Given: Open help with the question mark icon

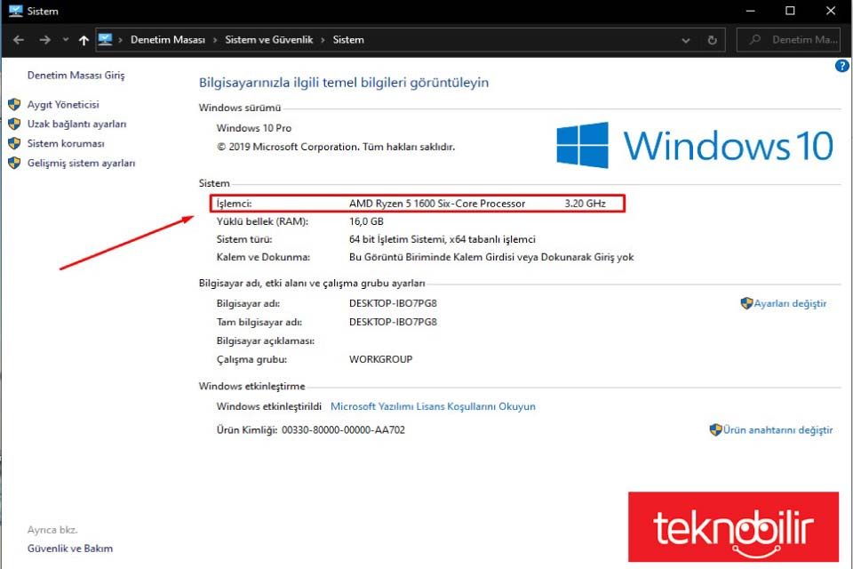Looking at the screenshot, I should [x=841, y=66].
